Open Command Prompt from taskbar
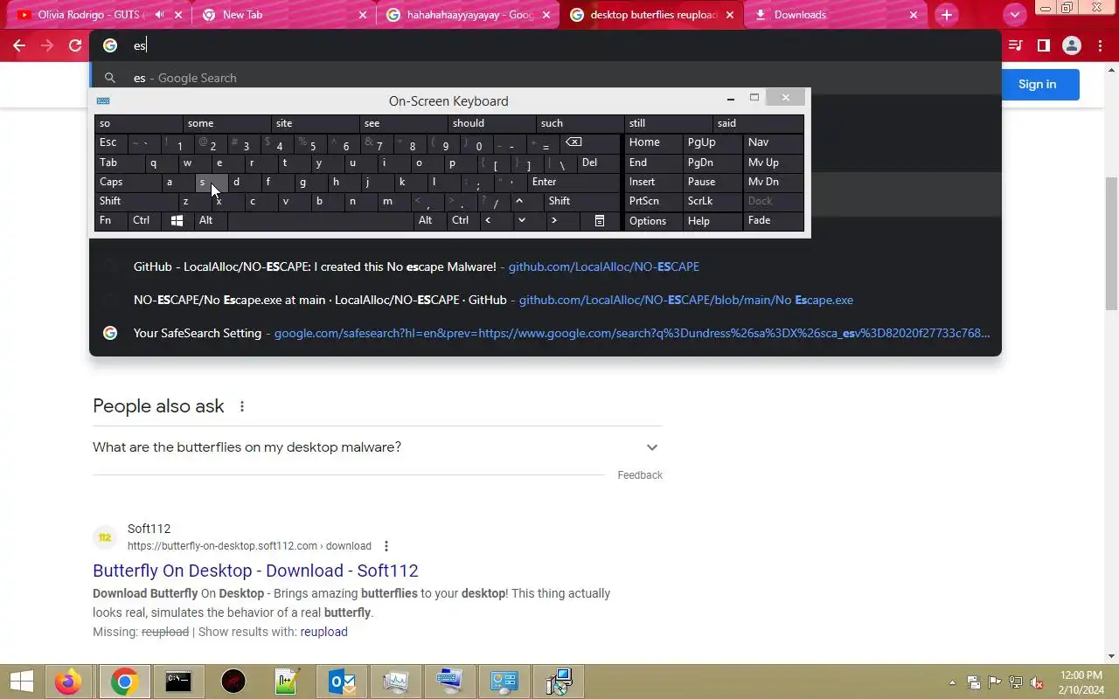Viewport: 1119px width, 699px height. pos(178,682)
